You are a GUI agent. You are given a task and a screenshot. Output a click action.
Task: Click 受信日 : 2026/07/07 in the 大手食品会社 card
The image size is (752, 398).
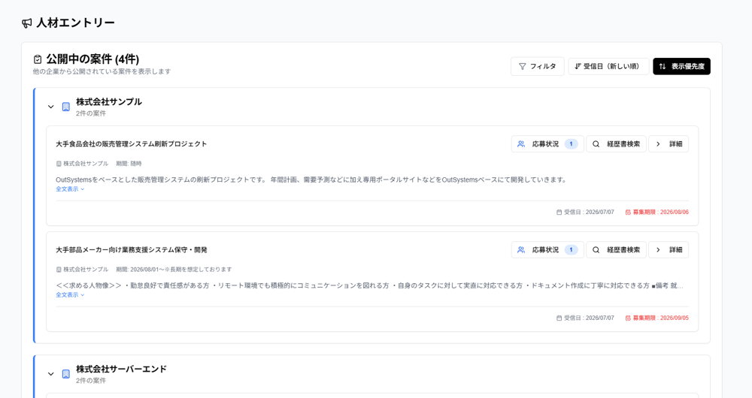click(x=585, y=213)
